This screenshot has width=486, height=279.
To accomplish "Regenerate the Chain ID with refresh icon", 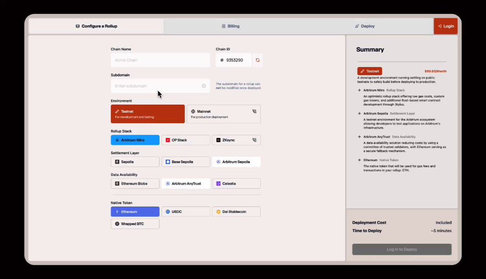I will (x=257, y=60).
